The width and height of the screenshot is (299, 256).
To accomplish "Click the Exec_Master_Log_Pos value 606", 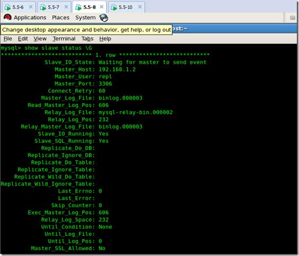I will pos(103,213).
